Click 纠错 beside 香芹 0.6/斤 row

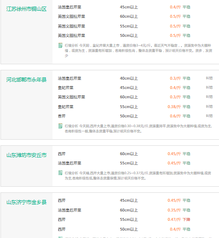[x=209, y=116]
